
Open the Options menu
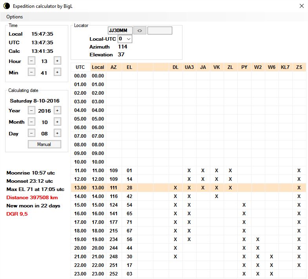pos(15,17)
